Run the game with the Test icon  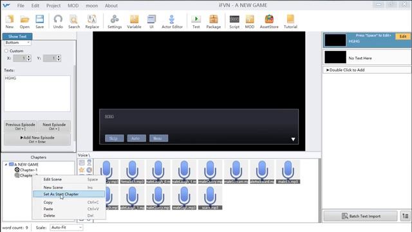196,21
